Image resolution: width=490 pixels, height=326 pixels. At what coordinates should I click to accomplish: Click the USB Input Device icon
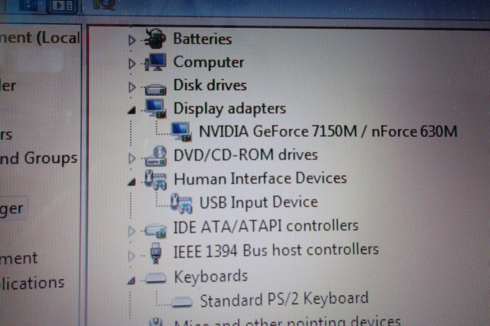(x=182, y=203)
